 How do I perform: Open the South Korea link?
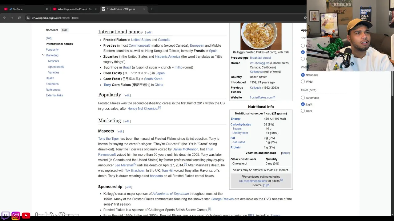pyautogui.click(x=153, y=79)
